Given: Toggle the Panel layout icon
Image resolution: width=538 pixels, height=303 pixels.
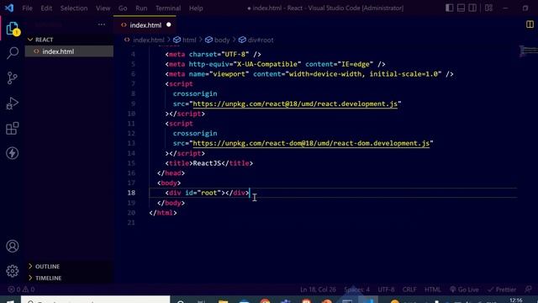Looking at the screenshot, I should (x=461, y=8).
